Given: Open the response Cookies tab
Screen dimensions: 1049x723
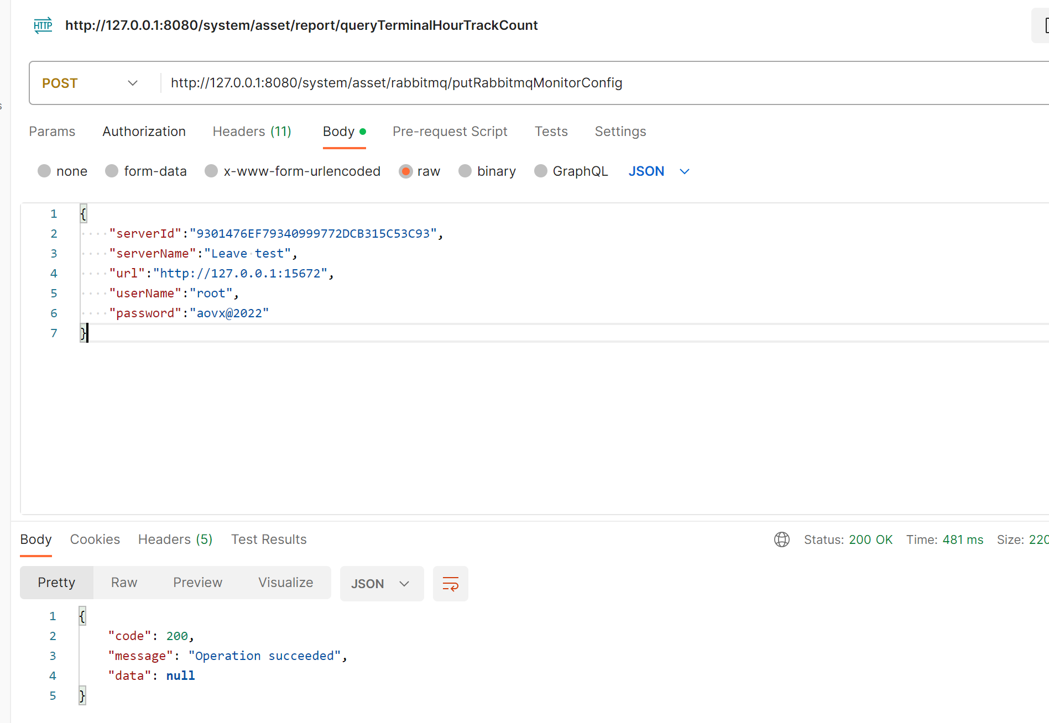Looking at the screenshot, I should tap(95, 539).
